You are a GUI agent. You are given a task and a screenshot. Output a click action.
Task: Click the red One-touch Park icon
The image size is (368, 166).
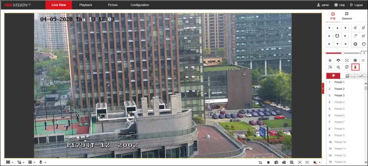pos(355,67)
